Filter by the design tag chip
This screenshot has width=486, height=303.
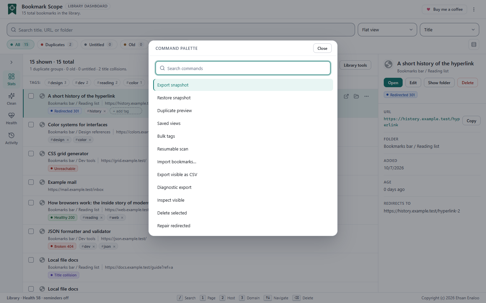(57, 83)
